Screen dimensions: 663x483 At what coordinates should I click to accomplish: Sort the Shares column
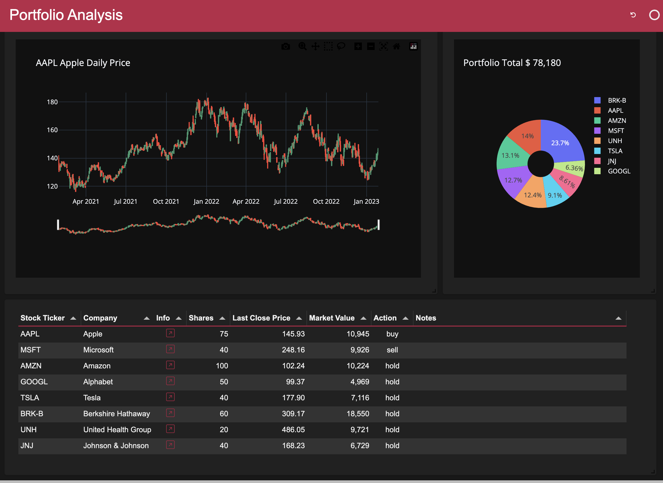coord(201,318)
